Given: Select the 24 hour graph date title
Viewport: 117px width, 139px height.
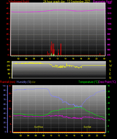Looking at the screenshot, I should pos(67,2).
